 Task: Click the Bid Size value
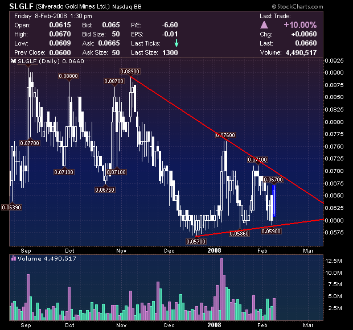pos(116,34)
